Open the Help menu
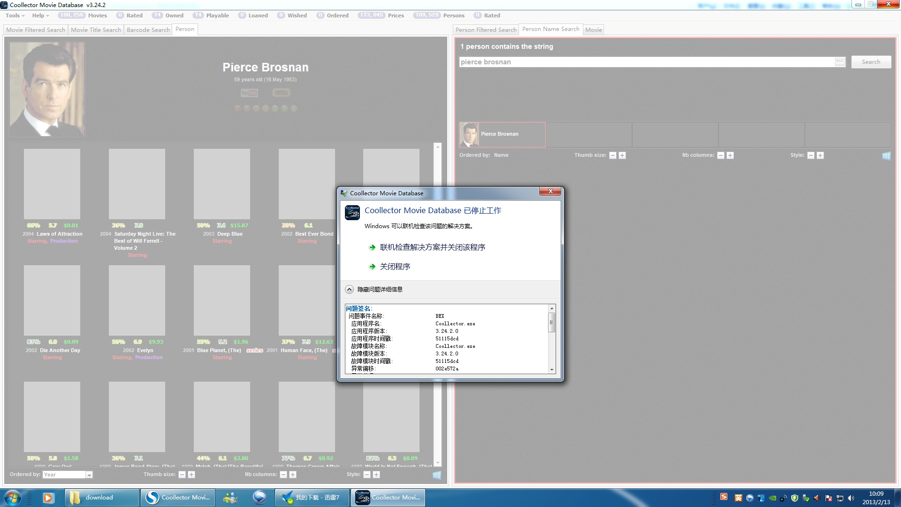Screen dimensions: 901x507 (40, 15)
